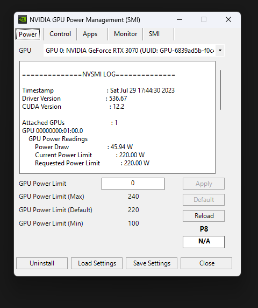Image resolution: width=258 pixels, height=308 pixels.
Task: Select the Monitor tab
Action: [x=125, y=34]
